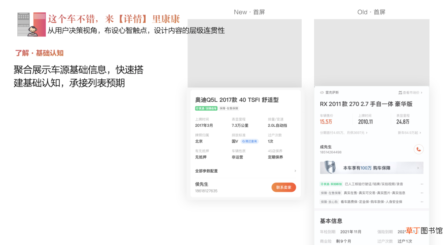Click the 非运营 value

(x=237, y=157)
